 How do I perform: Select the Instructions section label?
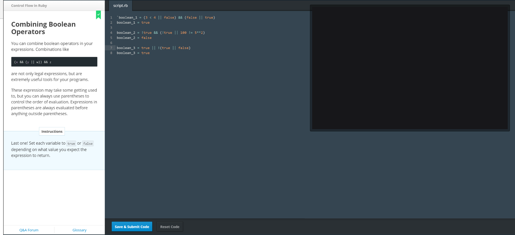click(x=52, y=131)
